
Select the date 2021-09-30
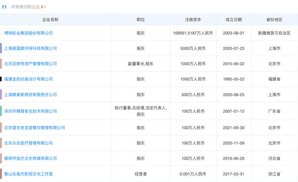pos(233,127)
